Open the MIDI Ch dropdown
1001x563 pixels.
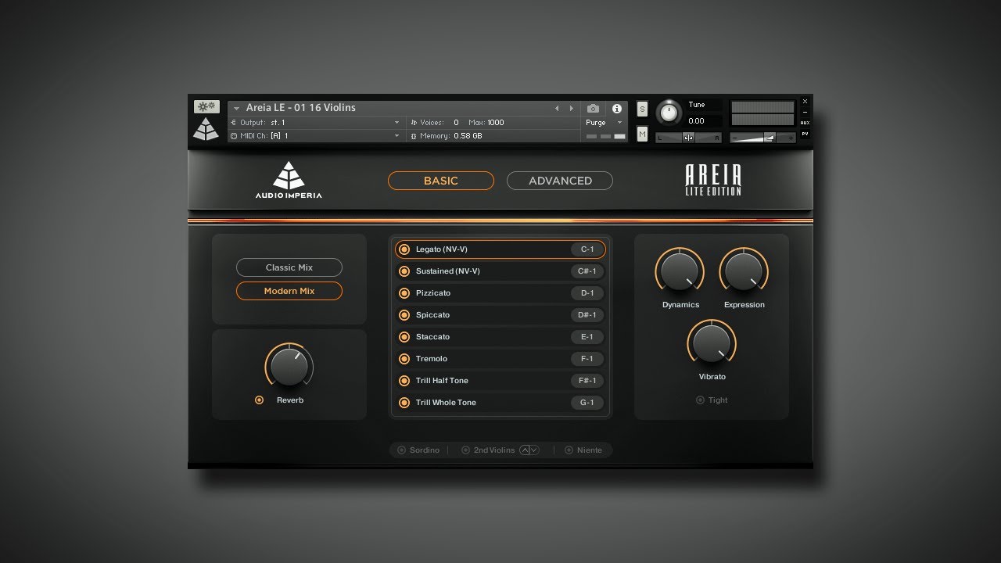click(314, 136)
